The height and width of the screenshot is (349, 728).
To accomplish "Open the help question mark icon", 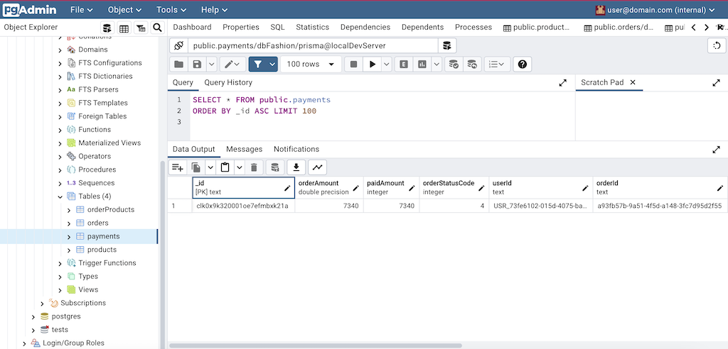I will (523, 65).
